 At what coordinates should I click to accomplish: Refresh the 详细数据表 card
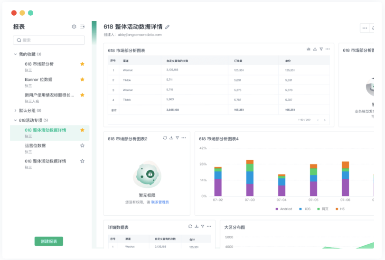(x=190, y=226)
